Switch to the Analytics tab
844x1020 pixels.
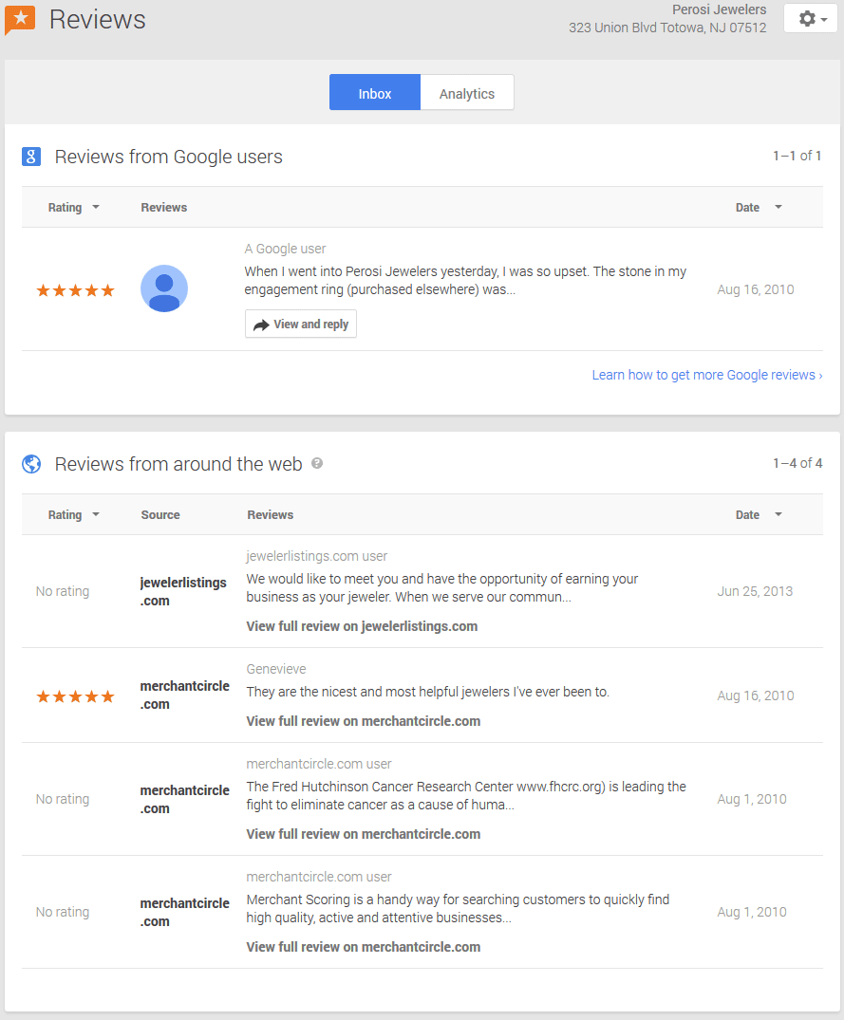[x=467, y=92]
